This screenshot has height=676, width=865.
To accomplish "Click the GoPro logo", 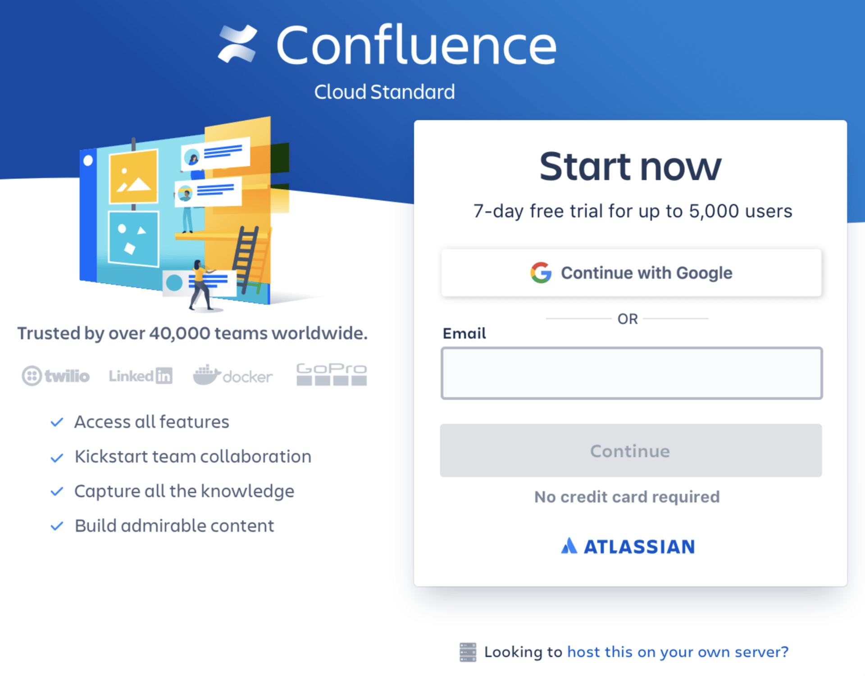I will 332,374.
